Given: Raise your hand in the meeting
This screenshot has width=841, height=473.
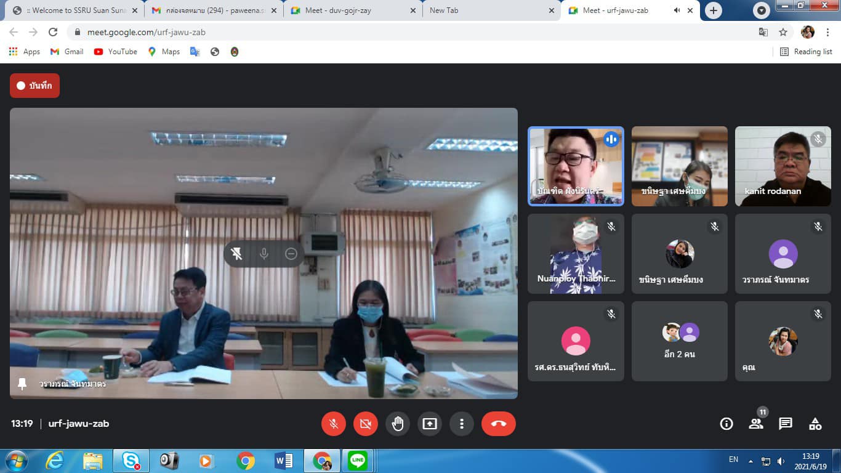Looking at the screenshot, I should 398,424.
